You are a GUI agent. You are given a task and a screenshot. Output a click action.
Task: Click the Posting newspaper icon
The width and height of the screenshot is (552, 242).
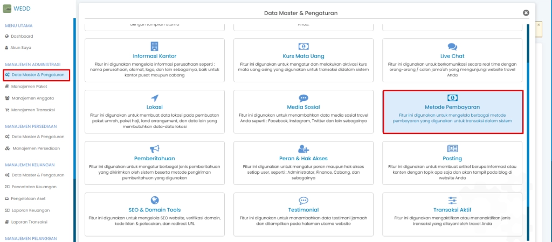452,149
